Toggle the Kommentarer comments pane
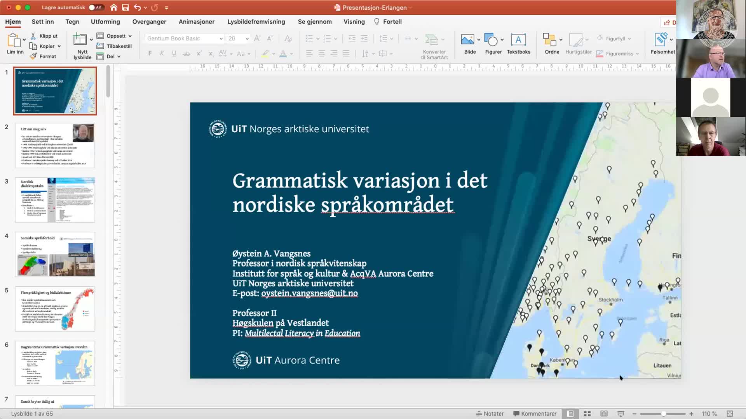 535,414
